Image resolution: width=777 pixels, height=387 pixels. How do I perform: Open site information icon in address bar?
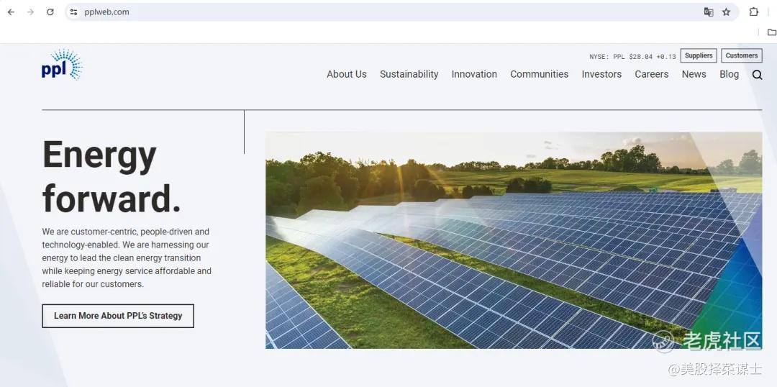(x=74, y=12)
